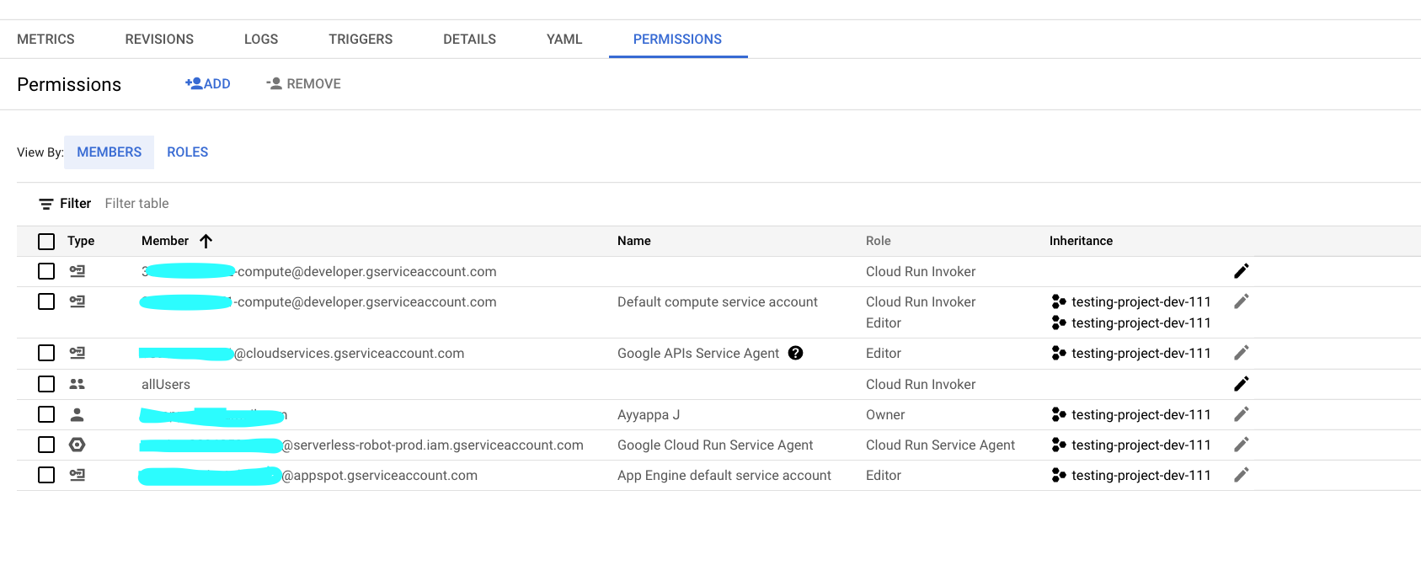Select all rows with header checkbox

click(46, 242)
